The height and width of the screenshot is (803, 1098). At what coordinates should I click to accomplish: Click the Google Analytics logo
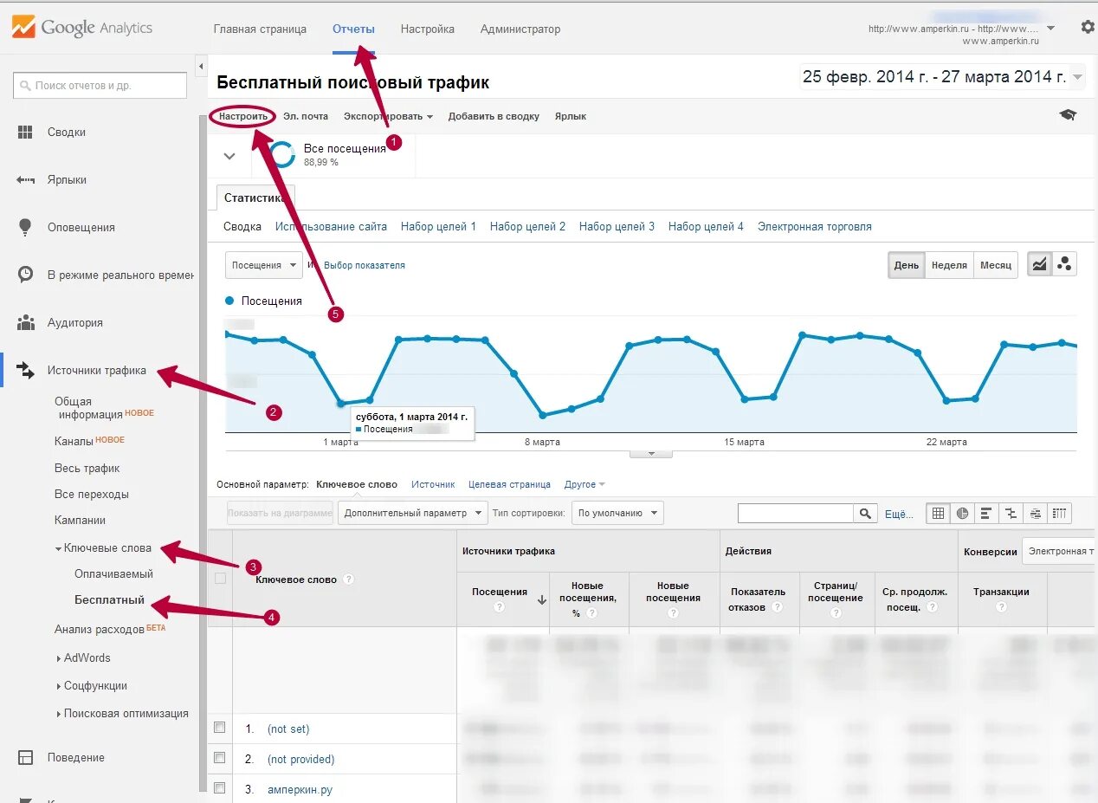coord(82,27)
